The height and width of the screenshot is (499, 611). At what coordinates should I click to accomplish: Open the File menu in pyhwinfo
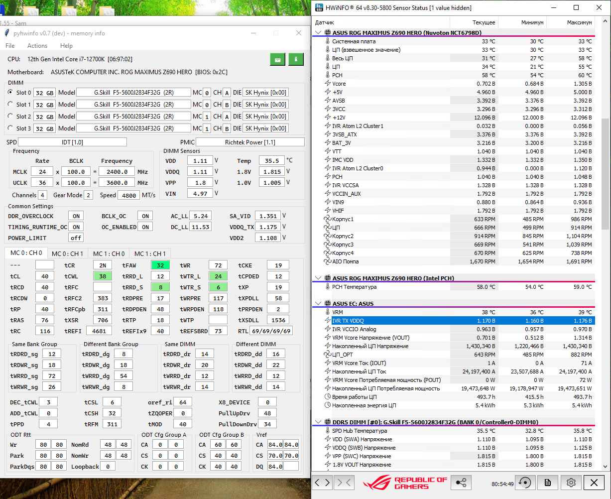10,46
